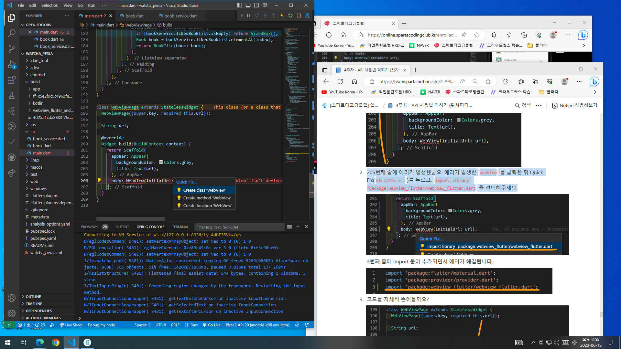The width and height of the screenshot is (621, 349).
Task: Open pubspec.yaml in the explorer
Action: (47, 238)
